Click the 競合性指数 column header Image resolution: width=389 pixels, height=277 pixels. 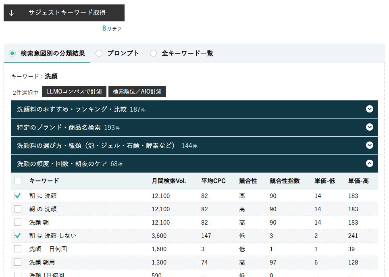click(x=285, y=181)
